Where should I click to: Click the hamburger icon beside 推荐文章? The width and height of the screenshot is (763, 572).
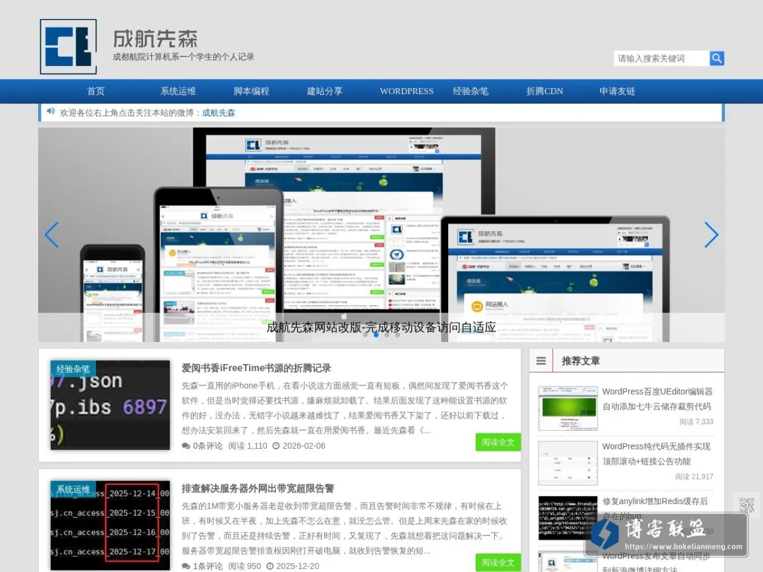click(541, 360)
